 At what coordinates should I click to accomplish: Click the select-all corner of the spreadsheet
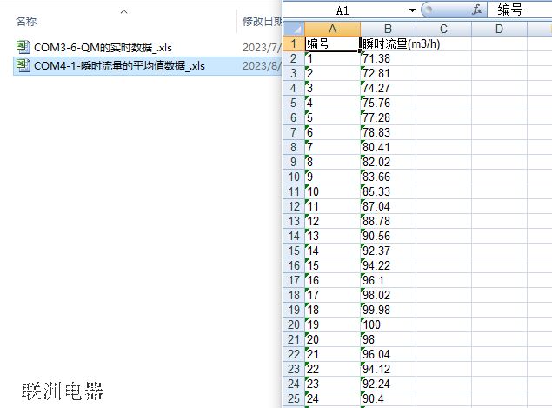pos(293,29)
